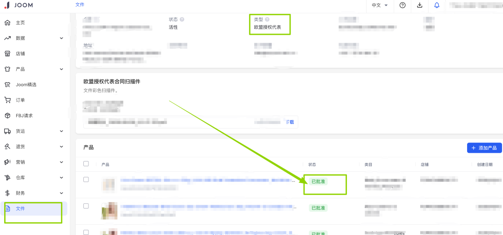Click the 数据 trend chart icon
This screenshot has width=503, height=235.
[7, 38]
